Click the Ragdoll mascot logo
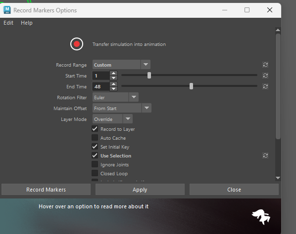 261,217
